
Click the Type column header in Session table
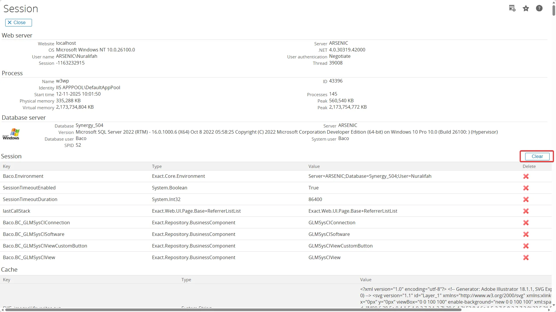[157, 166]
